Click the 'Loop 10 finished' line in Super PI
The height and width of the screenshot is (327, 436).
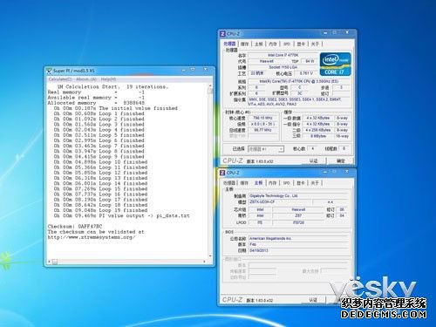point(100,162)
